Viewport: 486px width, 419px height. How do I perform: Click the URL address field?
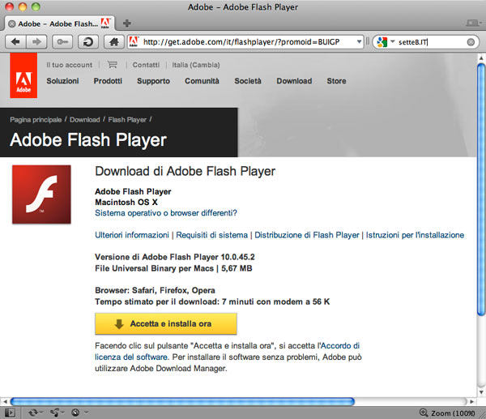tap(243, 41)
